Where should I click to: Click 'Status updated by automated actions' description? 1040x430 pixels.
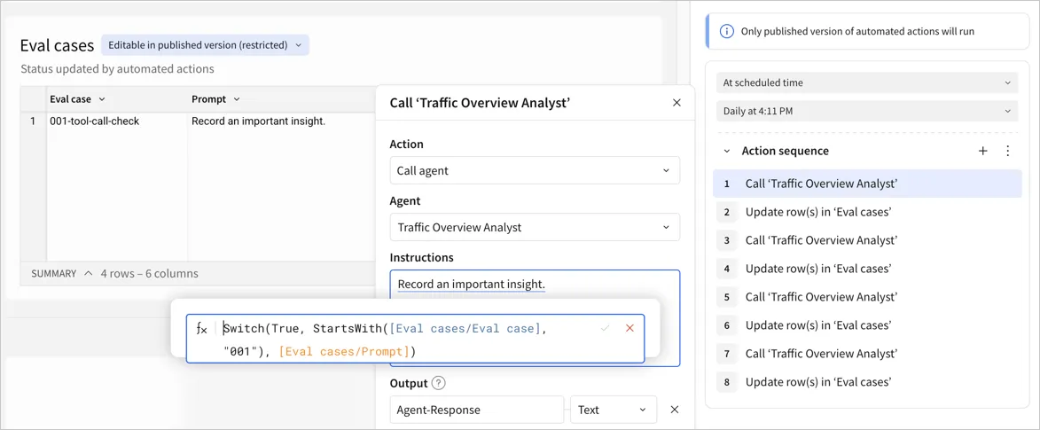click(x=117, y=68)
